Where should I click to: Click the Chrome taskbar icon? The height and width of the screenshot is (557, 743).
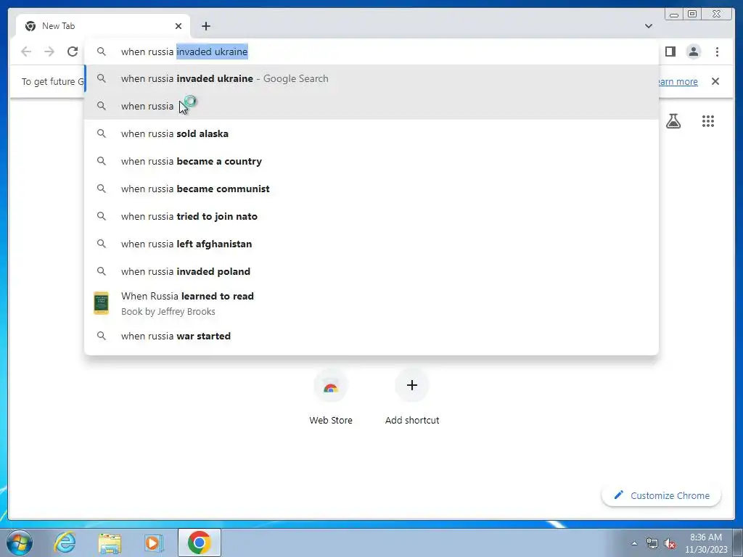pyautogui.click(x=199, y=542)
